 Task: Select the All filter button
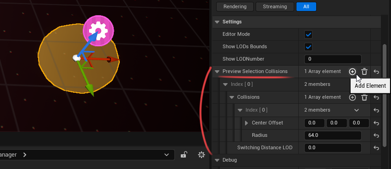pyautogui.click(x=306, y=7)
